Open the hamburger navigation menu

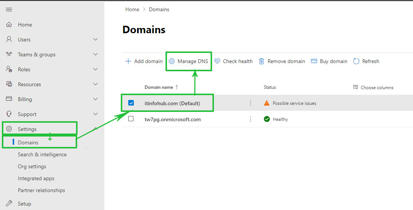tap(9, 9)
